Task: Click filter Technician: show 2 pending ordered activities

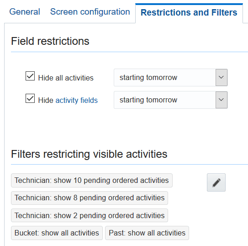Action: pos(90,215)
